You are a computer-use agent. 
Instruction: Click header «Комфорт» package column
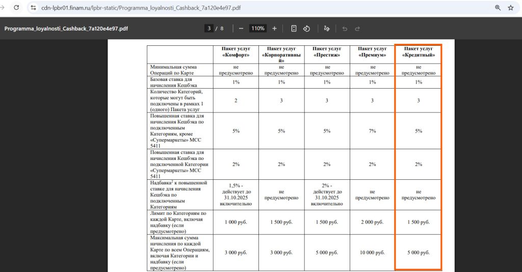[x=236, y=52]
